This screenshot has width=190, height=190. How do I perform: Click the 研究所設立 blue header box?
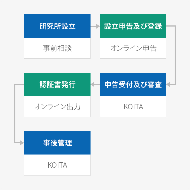(x=57, y=26)
